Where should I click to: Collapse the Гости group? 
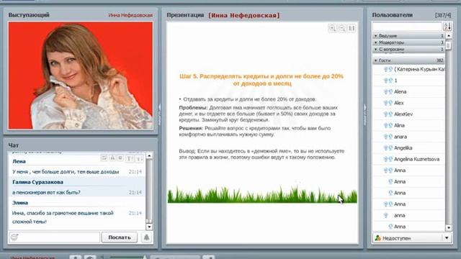[375, 60]
